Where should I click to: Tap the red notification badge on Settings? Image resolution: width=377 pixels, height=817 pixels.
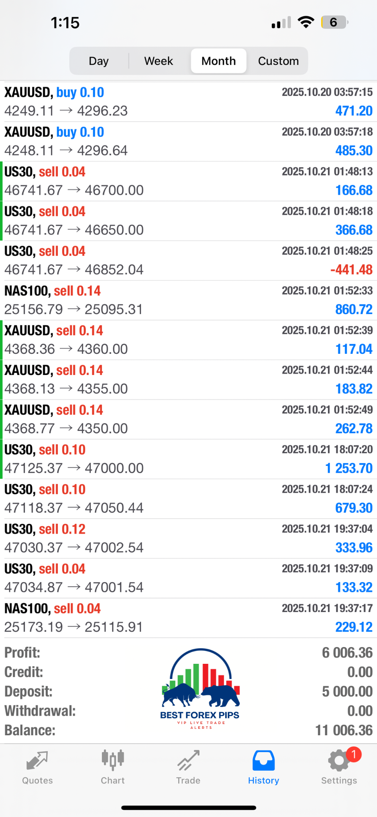point(353,754)
